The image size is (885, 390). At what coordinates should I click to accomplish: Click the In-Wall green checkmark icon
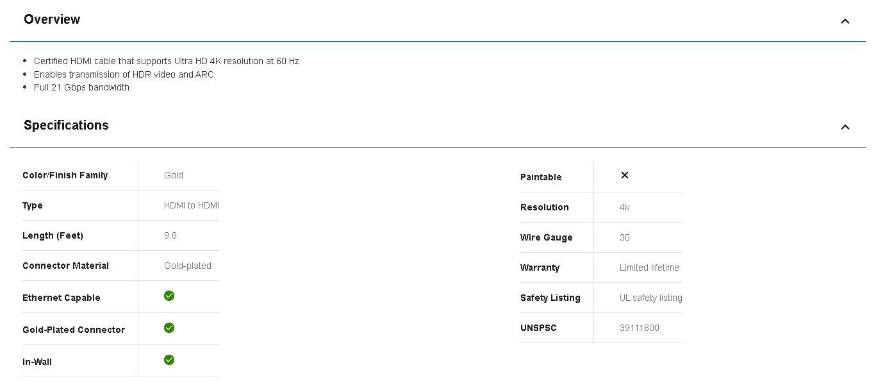[169, 360]
